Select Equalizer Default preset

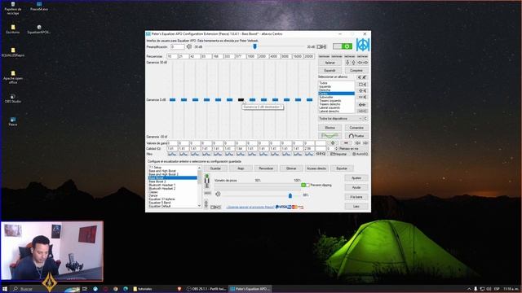pos(173,206)
